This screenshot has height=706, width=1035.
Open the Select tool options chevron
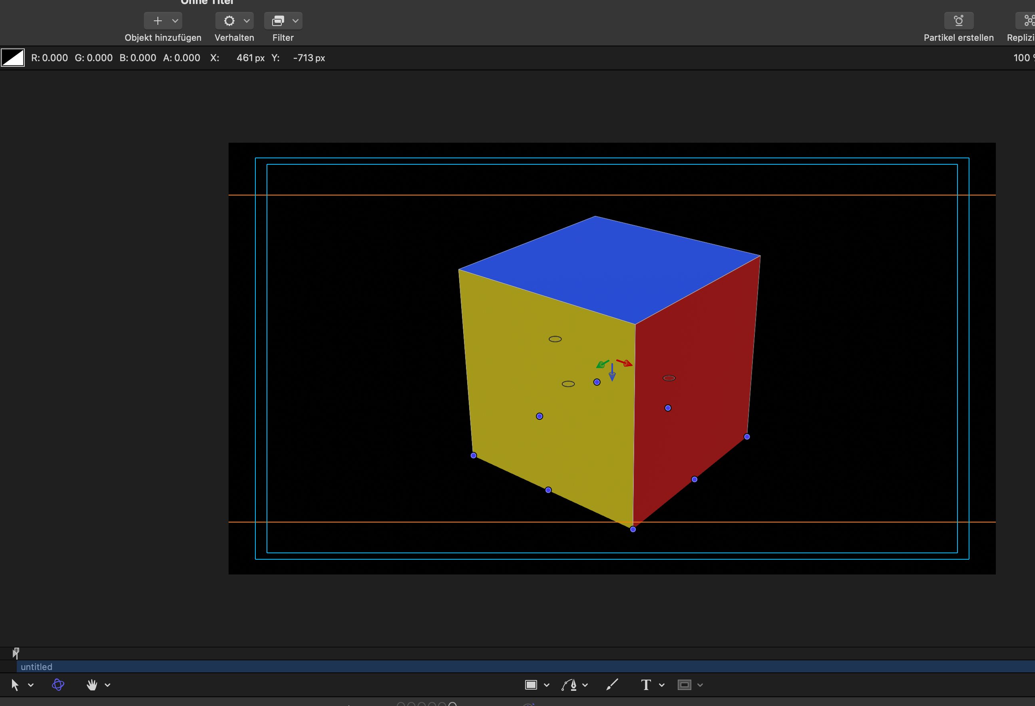pos(31,685)
